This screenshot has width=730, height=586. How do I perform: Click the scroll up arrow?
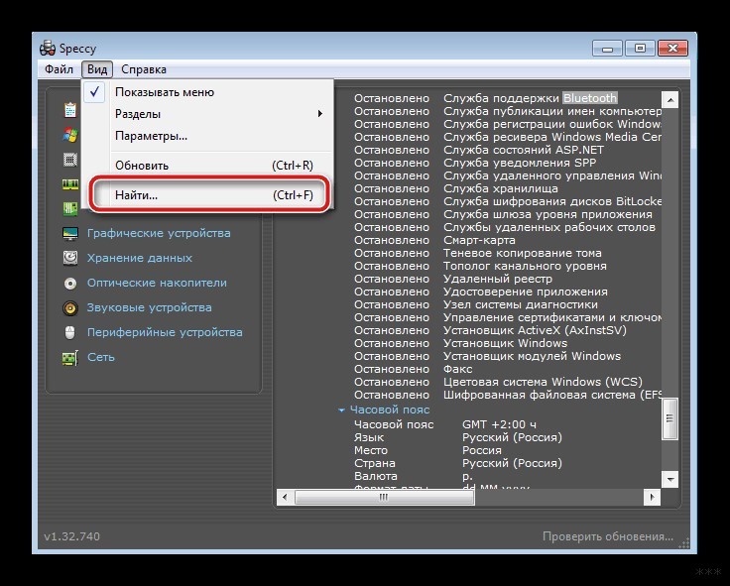point(669,99)
